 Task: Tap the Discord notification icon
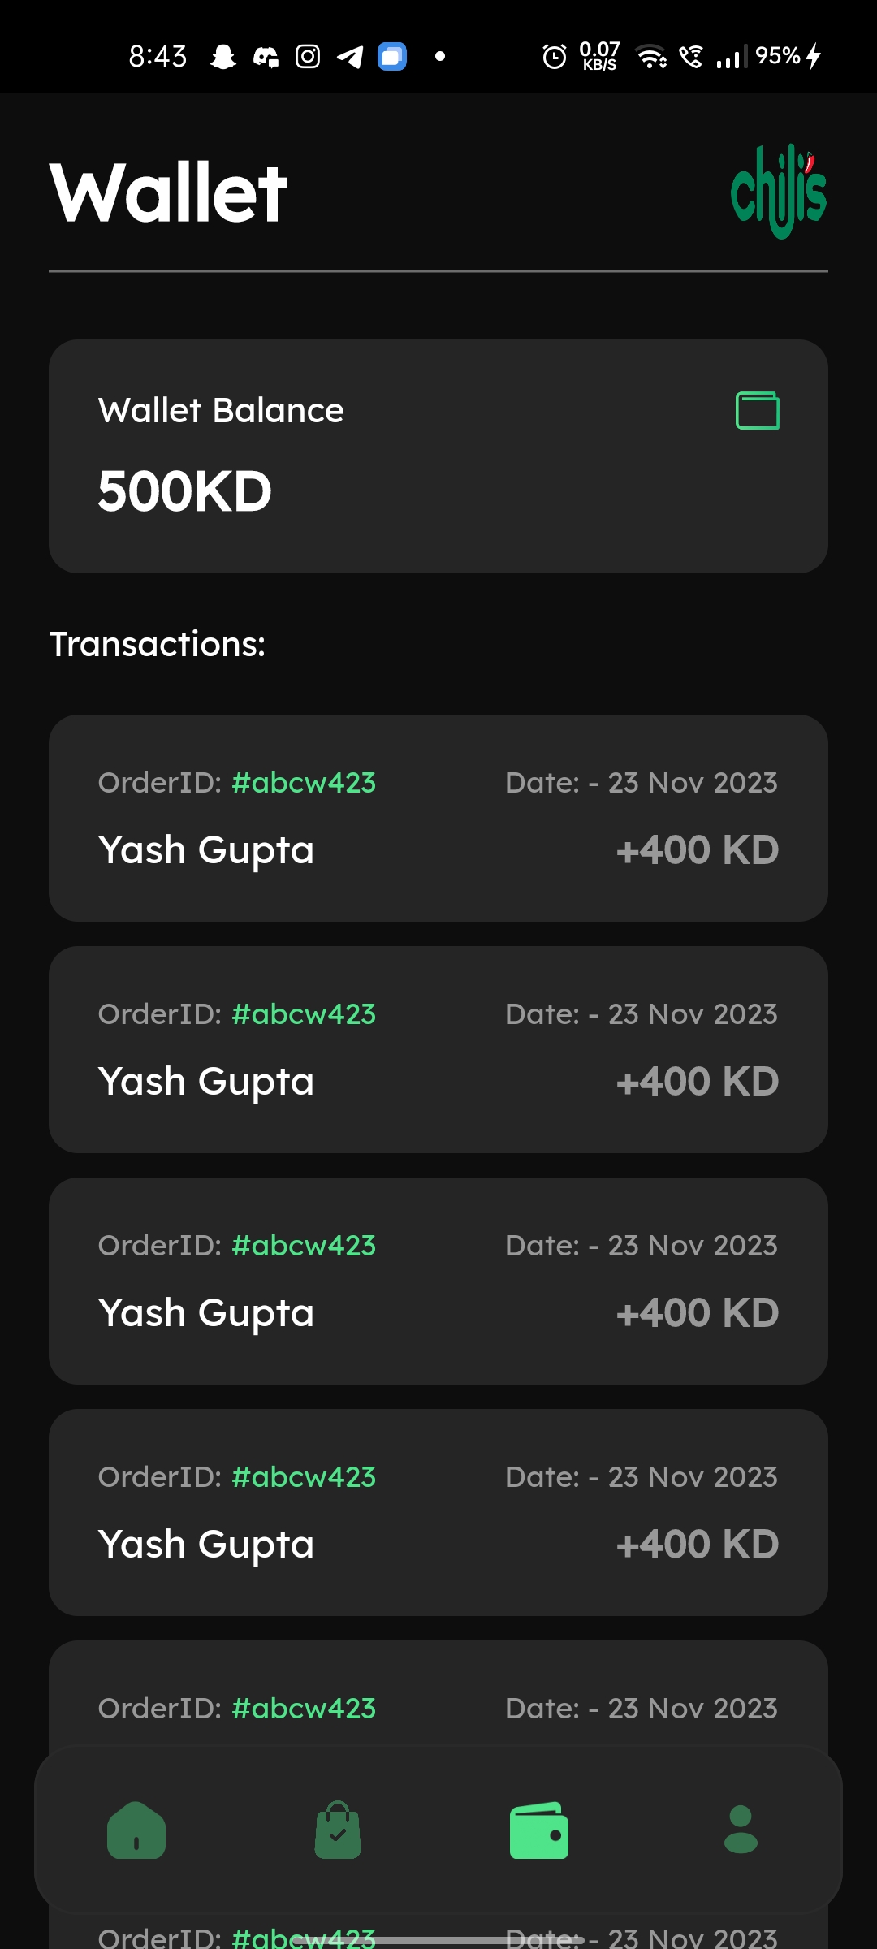click(x=266, y=56)
